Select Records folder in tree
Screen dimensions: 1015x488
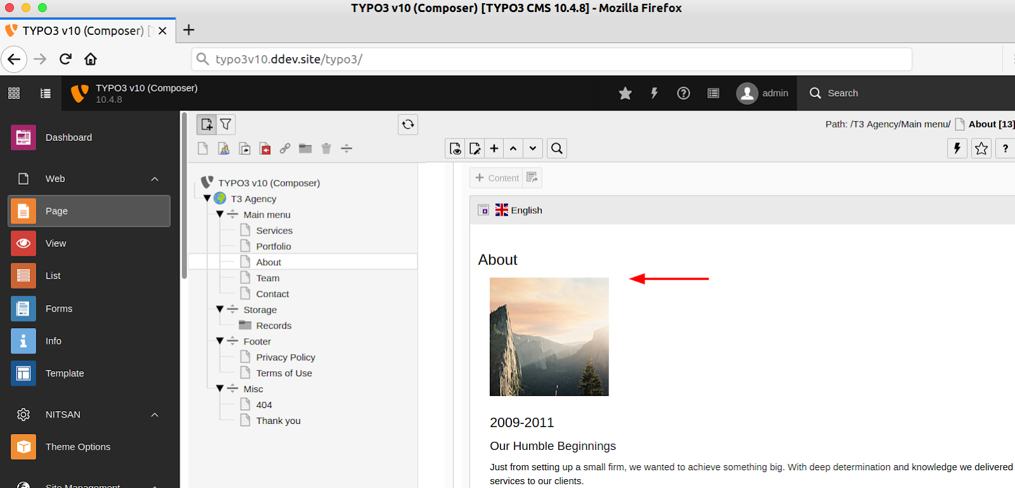[273, 326]
